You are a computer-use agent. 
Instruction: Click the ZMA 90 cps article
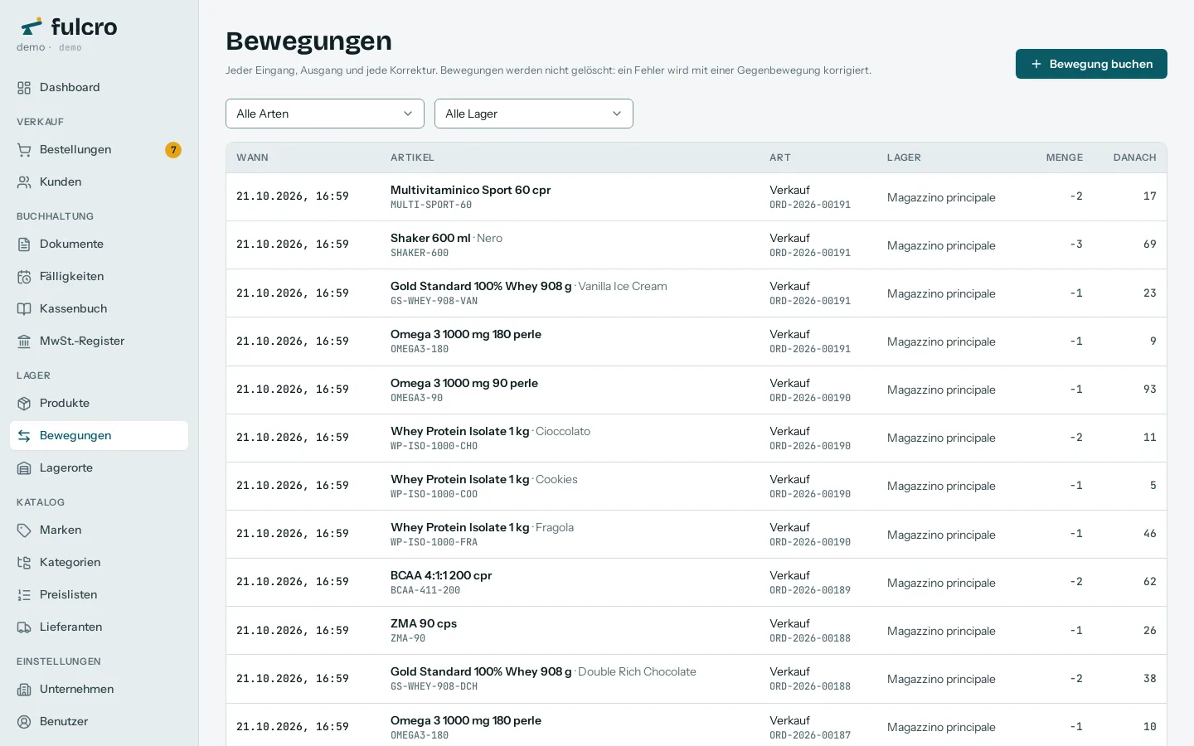(424, 623)
